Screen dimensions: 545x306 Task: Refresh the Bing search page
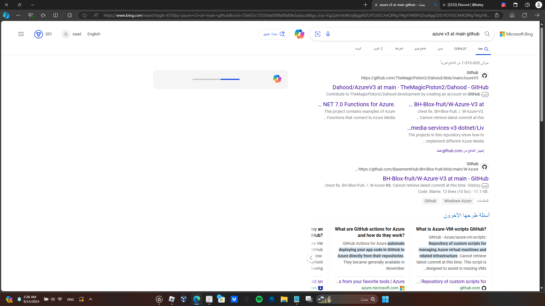pos(525,15)
